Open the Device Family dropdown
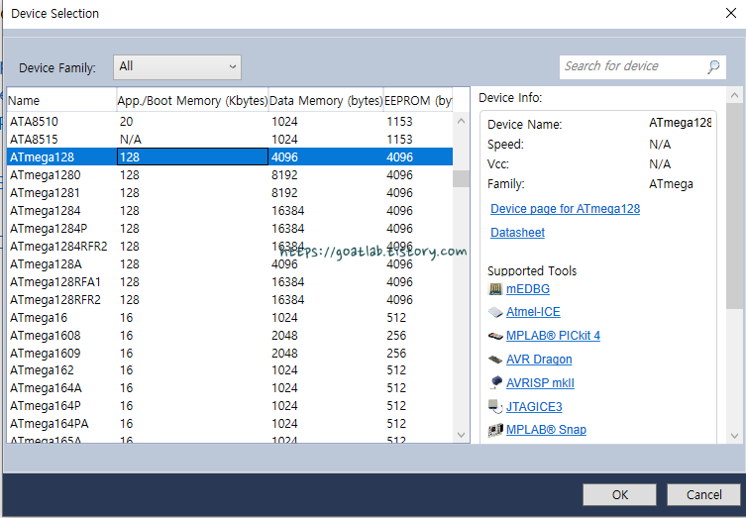 click(177, 67)
